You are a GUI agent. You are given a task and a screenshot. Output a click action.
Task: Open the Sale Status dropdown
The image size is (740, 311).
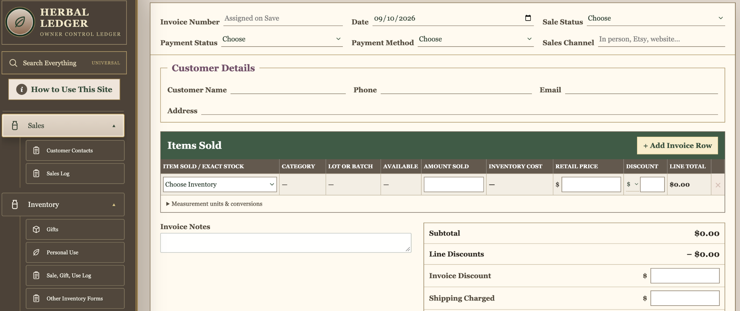[655, 18]
